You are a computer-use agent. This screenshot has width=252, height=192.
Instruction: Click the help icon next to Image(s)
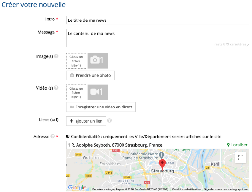56,56
